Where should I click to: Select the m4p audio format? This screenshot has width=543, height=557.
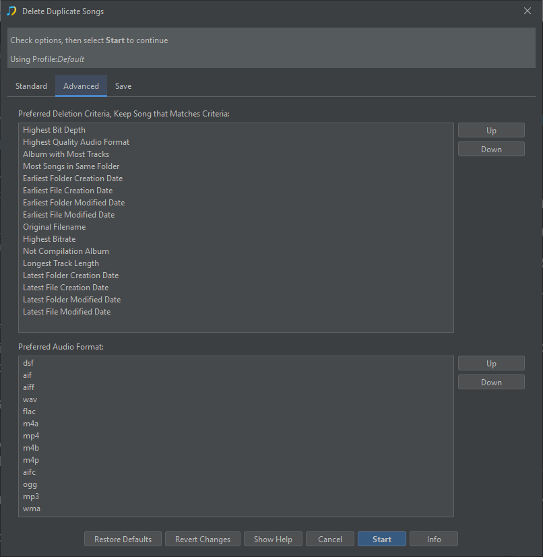pos(236,460)
